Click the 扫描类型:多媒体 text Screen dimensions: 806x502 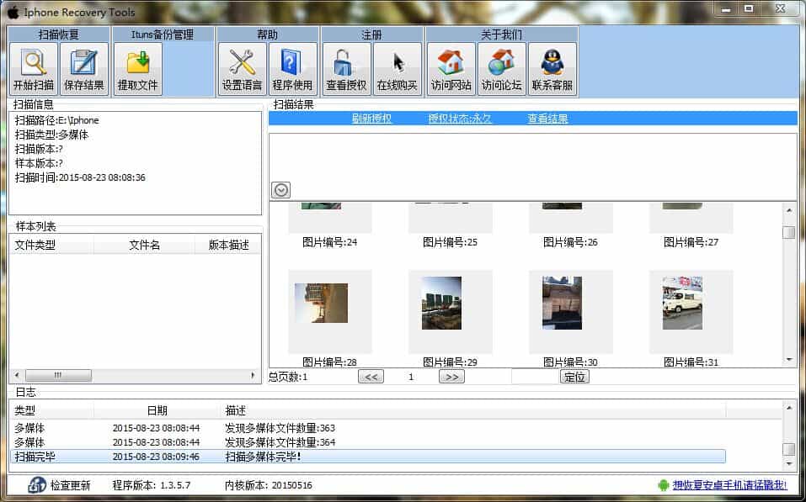point(52,135)
